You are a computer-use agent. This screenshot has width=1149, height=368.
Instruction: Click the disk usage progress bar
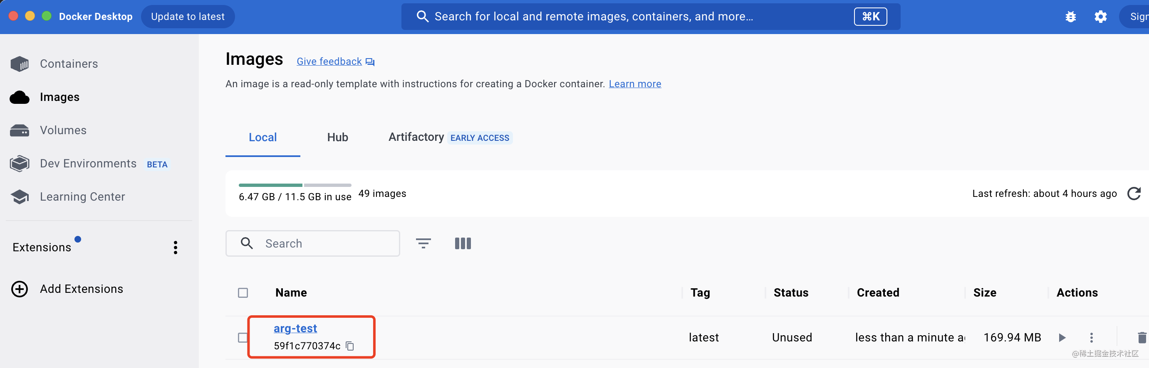(x=295, y=185)
